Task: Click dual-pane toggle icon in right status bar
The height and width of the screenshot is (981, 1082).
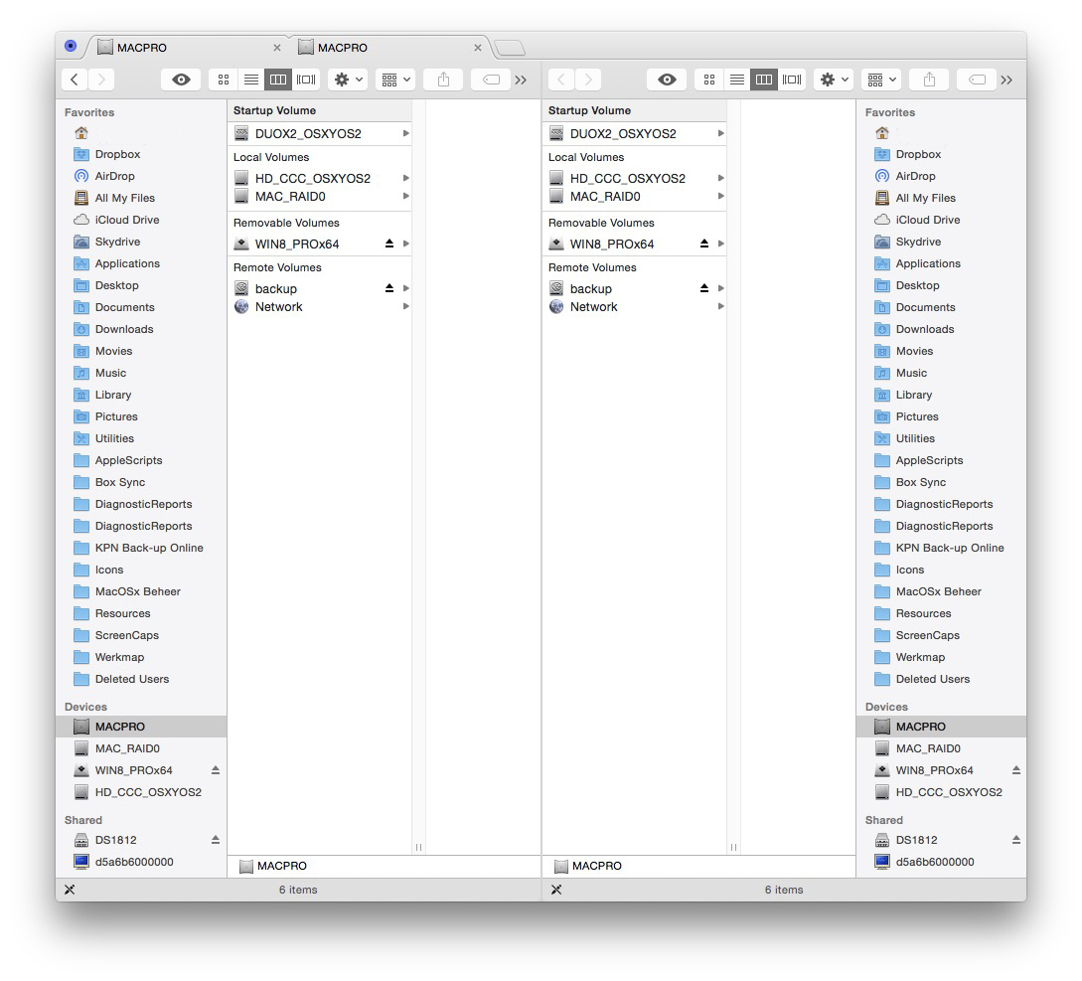Action: pos(556,890)
